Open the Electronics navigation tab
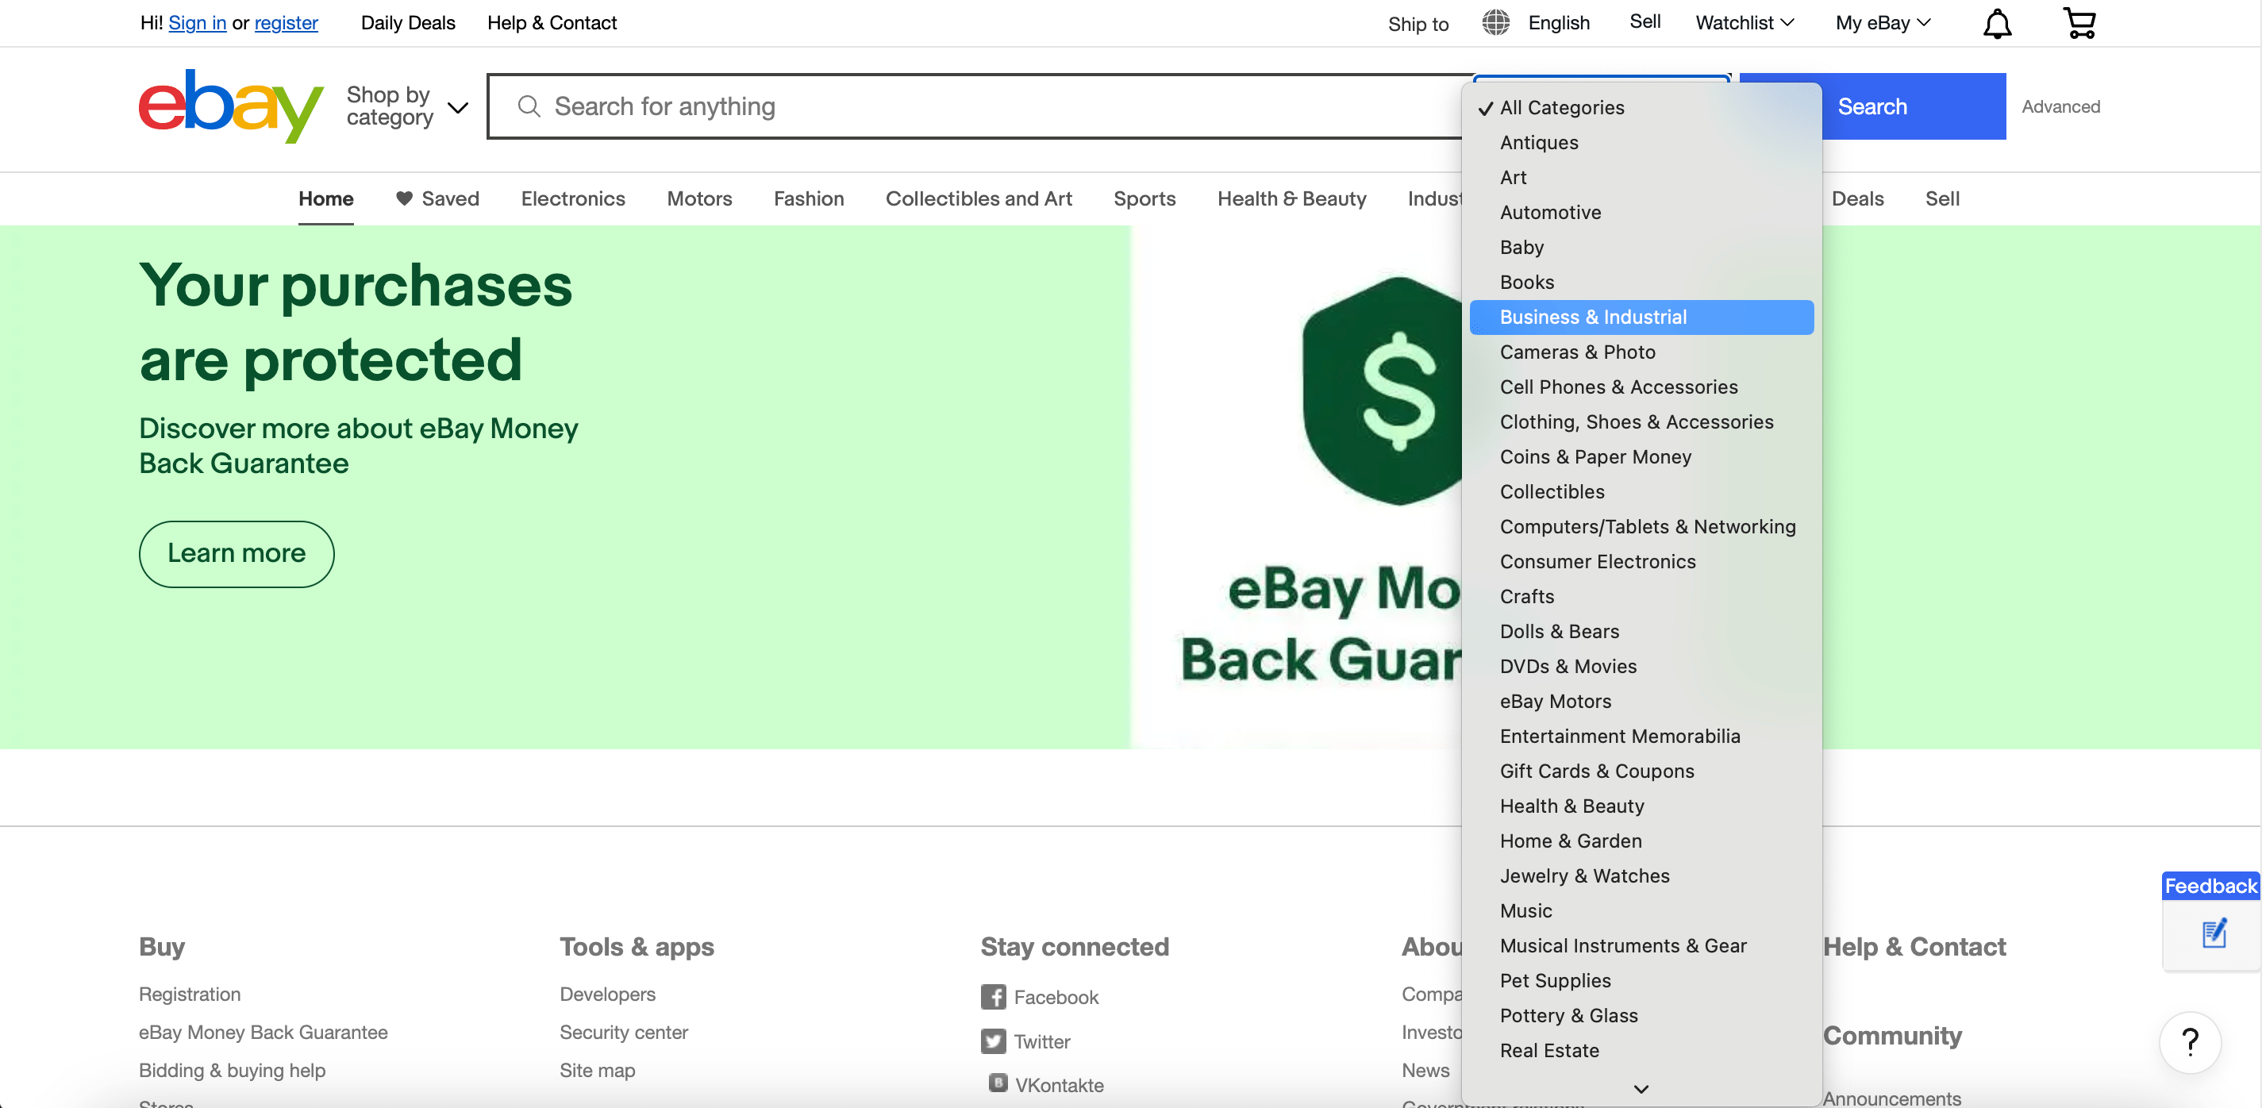 point(572,198)
